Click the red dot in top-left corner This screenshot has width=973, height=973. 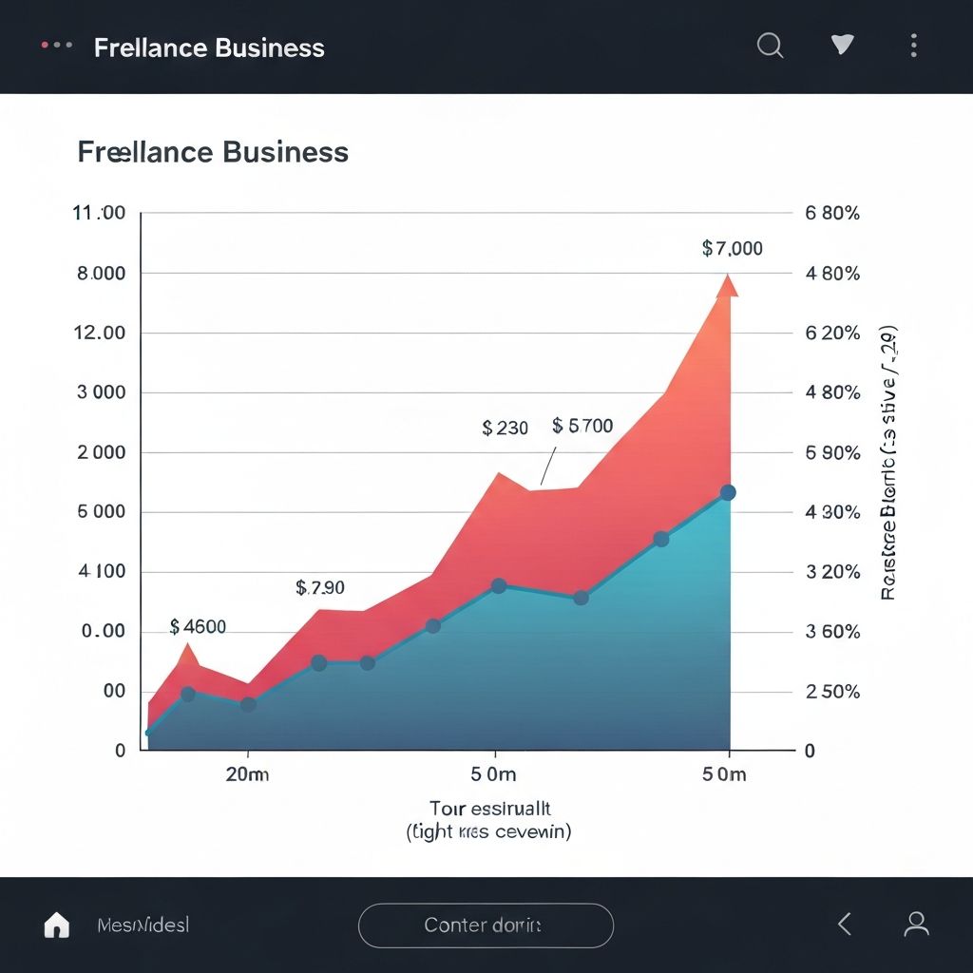point(43,43)
